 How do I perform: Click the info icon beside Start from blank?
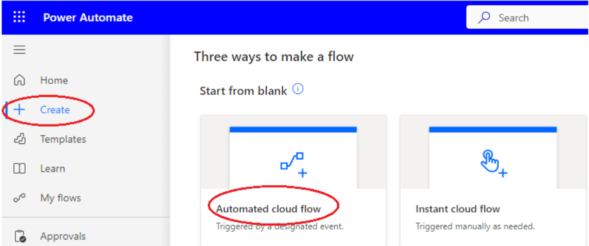pos(298,89)
